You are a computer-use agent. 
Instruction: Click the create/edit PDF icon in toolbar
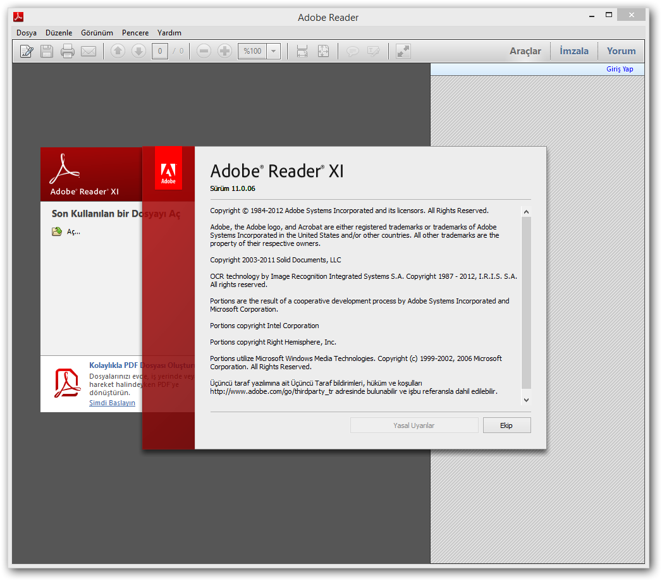tap(27, 51)
